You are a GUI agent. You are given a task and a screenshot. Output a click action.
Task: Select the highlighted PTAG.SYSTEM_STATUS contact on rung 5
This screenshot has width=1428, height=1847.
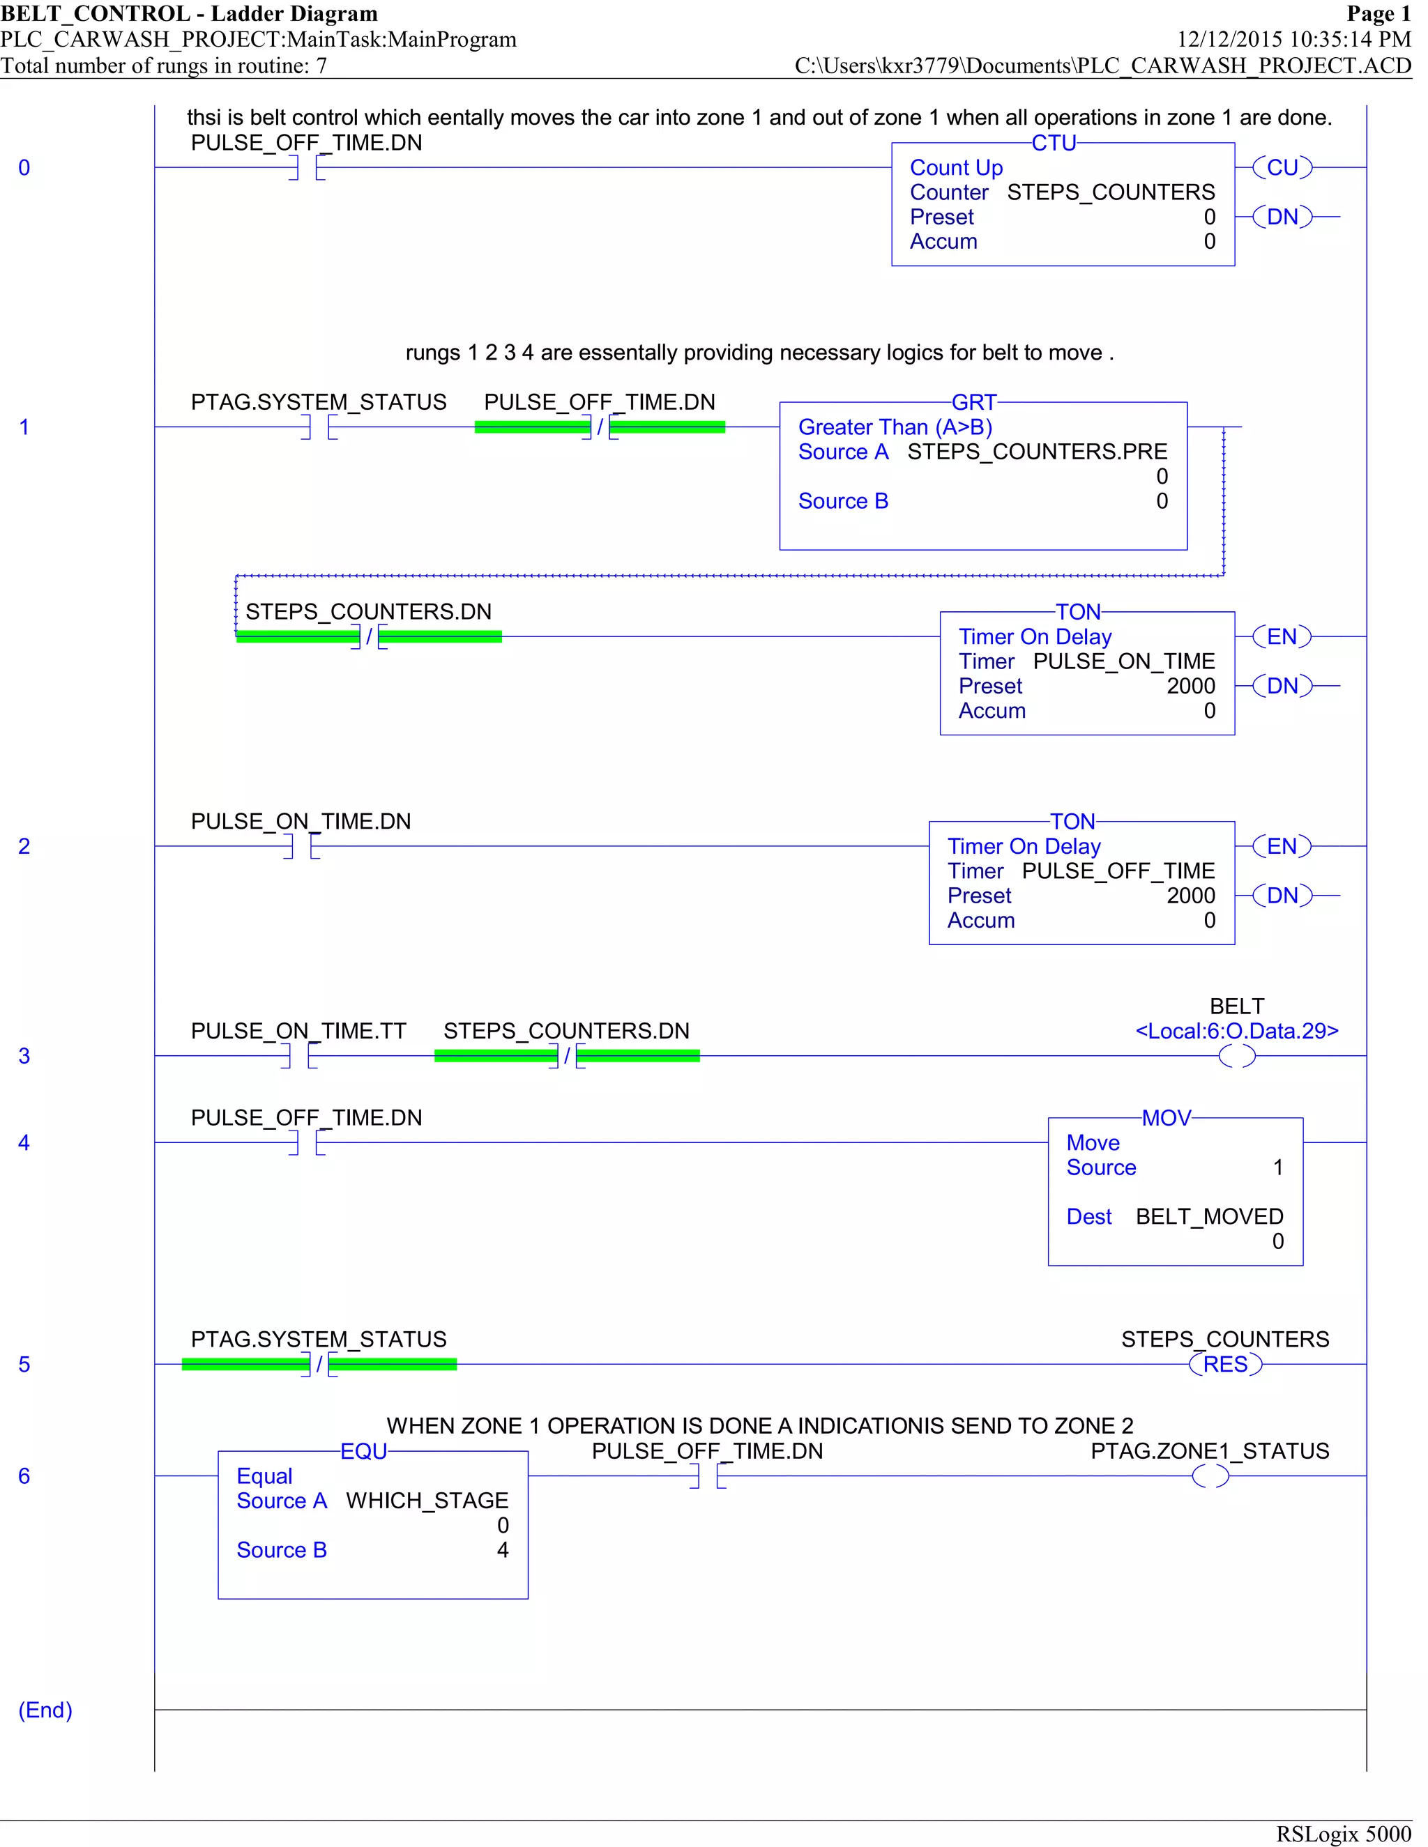click(x=319, y=1364)
